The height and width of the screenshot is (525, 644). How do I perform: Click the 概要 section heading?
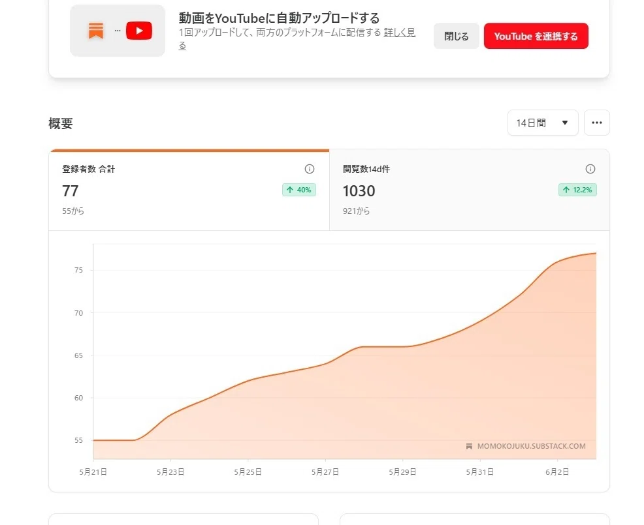pos(61,123)
